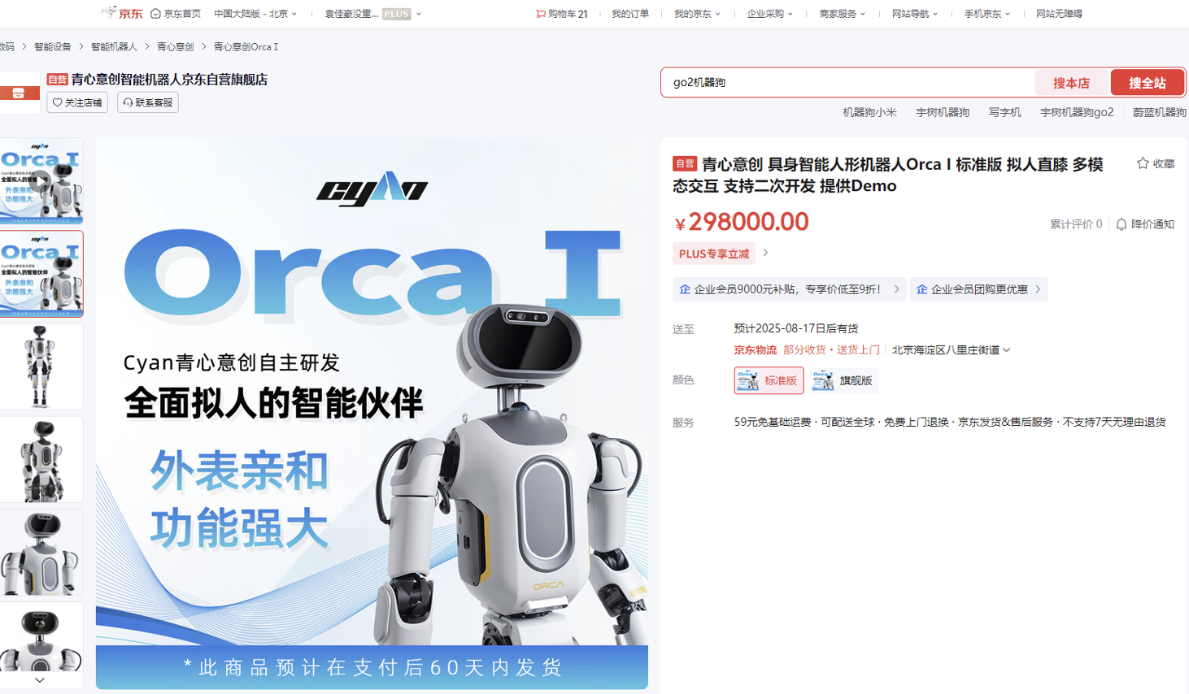This screenshot has height=694, width=1189.
Task: Expand the PLUS专享立减 discount arrow
Action: [x=765, y=254]
